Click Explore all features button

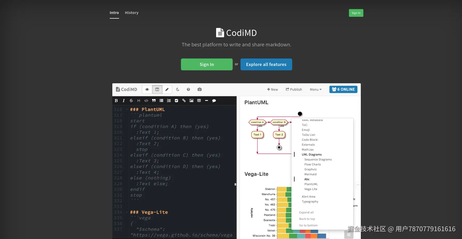(x=266, y=64)
